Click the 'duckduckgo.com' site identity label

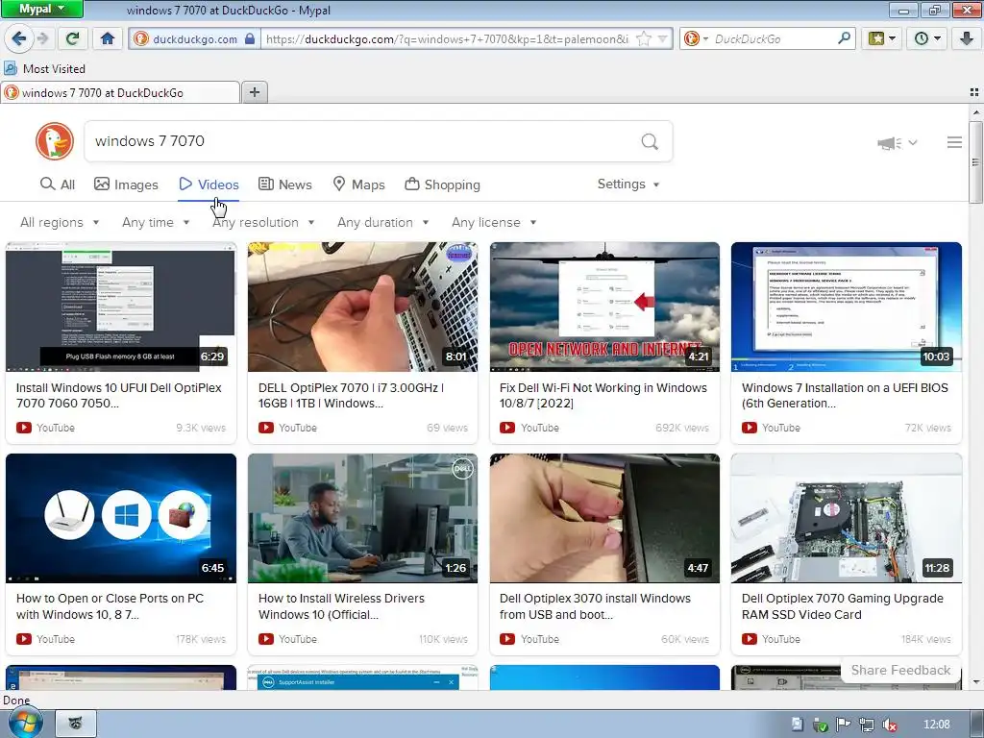(195, 38)
